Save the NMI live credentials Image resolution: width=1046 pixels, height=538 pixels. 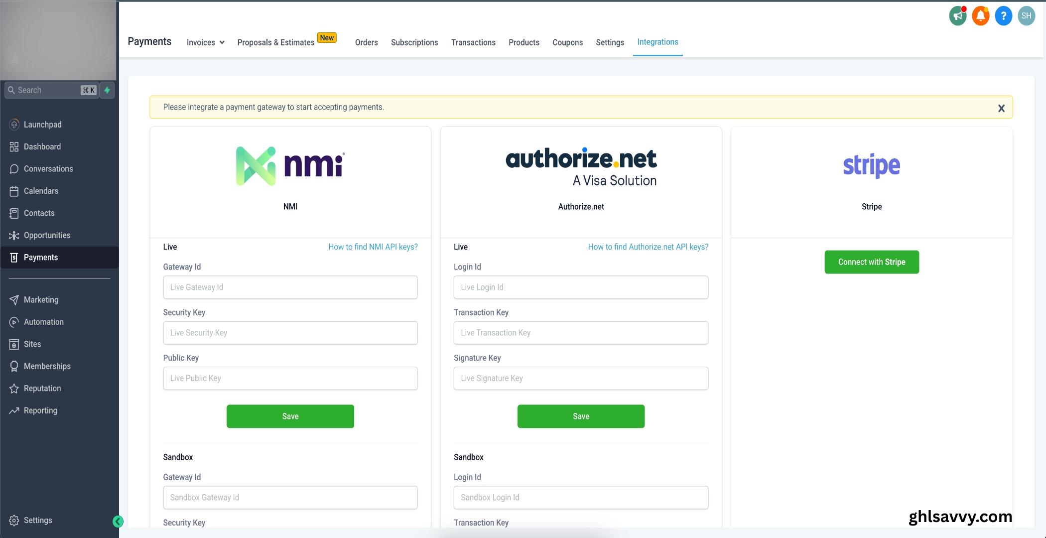pos(290,416)
